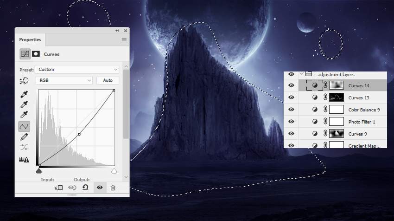Select the Photo Filter 1 mask thumbnail
This screenshot has width=394, height=221.
(337, 122)
